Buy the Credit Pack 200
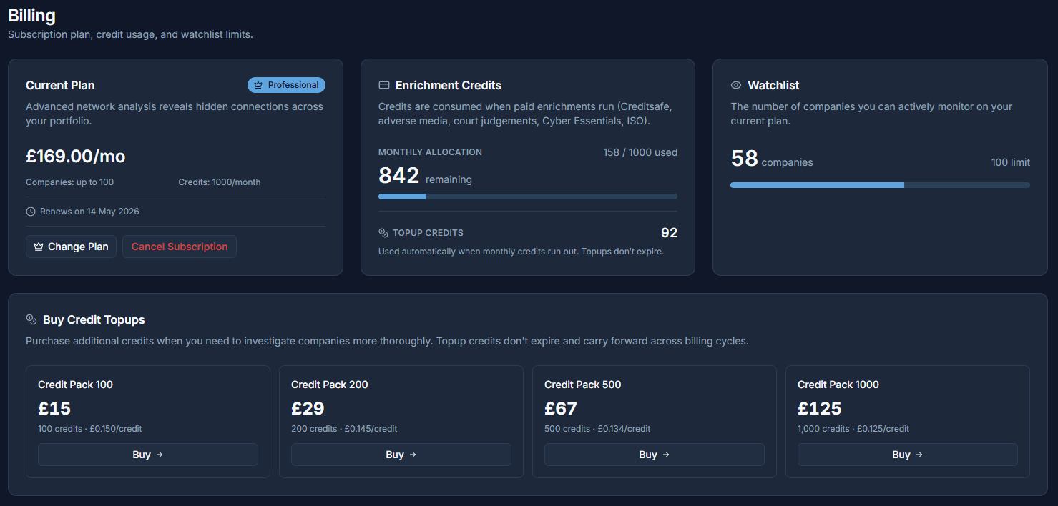Viewport: 1058px width, 506px height. 401,455
